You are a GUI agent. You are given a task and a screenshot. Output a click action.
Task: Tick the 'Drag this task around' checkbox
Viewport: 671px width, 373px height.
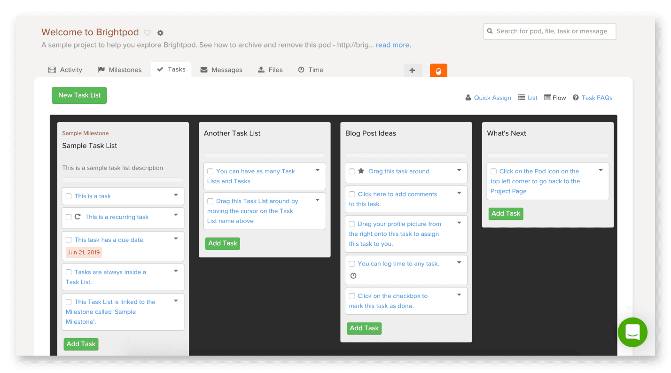[x=352, y=171]
